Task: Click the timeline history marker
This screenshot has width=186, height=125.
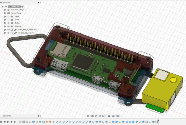Action: point(158,122)
